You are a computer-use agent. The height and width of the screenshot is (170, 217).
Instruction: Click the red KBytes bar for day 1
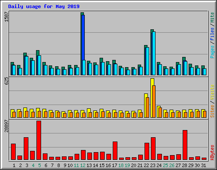pos(14,152)
